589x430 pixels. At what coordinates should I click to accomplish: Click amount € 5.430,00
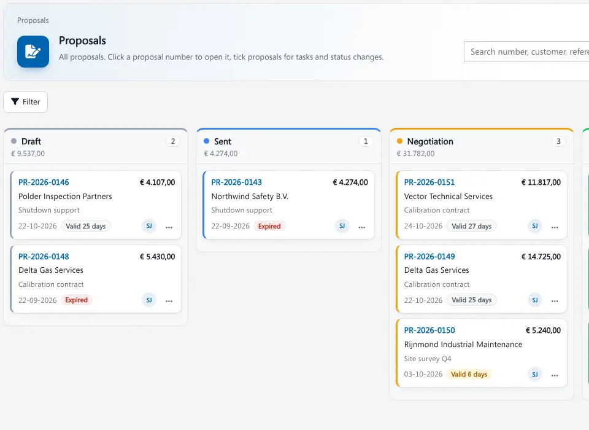[158, 257]
